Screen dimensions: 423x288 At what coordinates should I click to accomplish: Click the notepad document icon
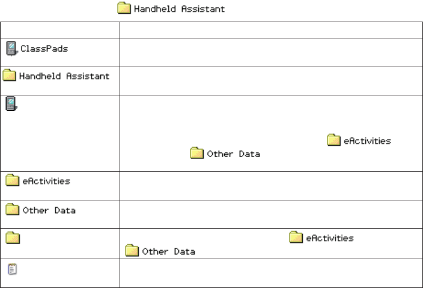click(x=12, y=269)
